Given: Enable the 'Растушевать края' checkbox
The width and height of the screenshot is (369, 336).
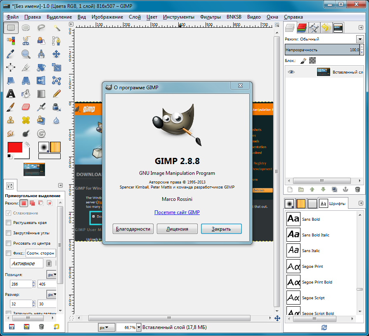Looking at the screenshot, I should pos(9,222).
